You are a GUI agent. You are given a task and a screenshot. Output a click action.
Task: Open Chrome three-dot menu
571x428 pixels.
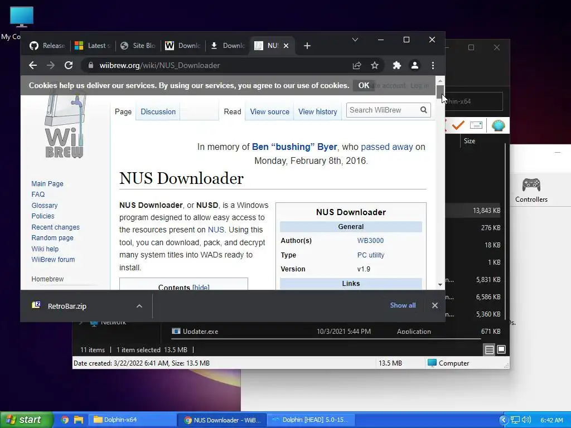pyautogui.click(x=433, y=66)
